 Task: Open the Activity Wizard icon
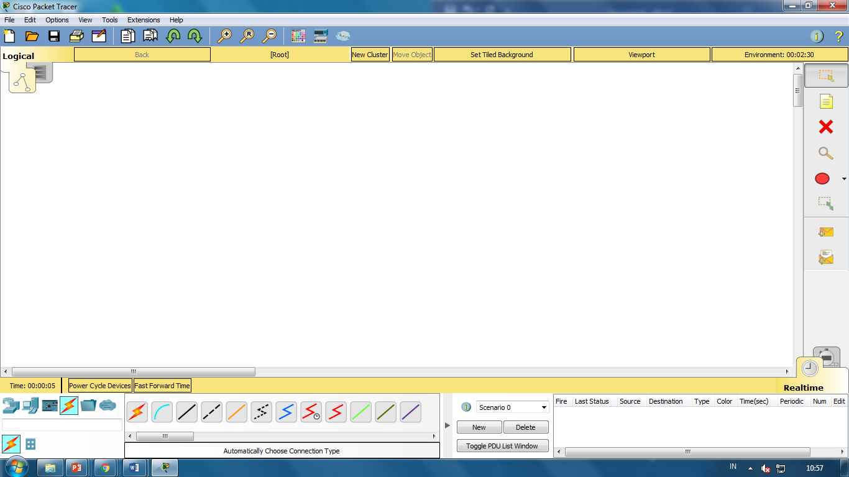(99, 36)
